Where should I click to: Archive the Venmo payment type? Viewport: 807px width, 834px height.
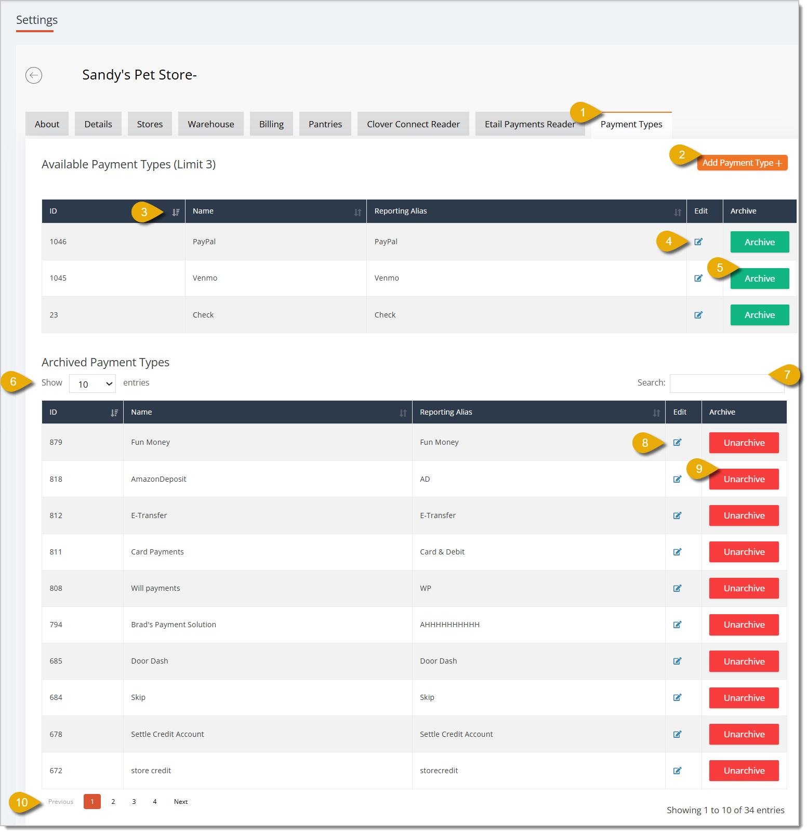[760, 279]
